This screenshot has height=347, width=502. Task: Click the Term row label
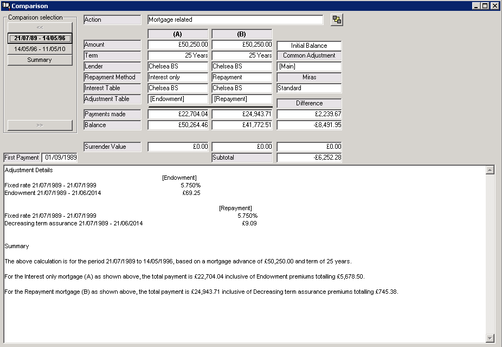point(112,55)
